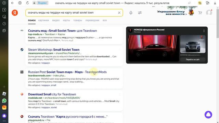Screen dimensions: 219x123
Task: Start voice search with microphone icon
Action: [131, 13]
